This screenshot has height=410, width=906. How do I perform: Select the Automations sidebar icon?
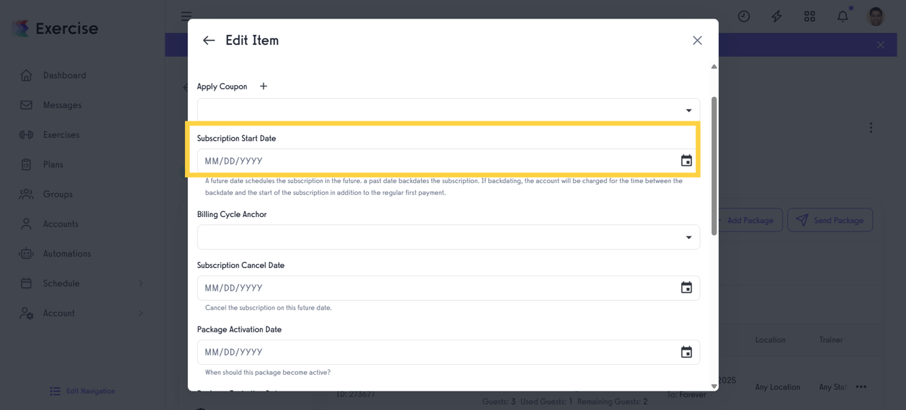coord(27,253)
